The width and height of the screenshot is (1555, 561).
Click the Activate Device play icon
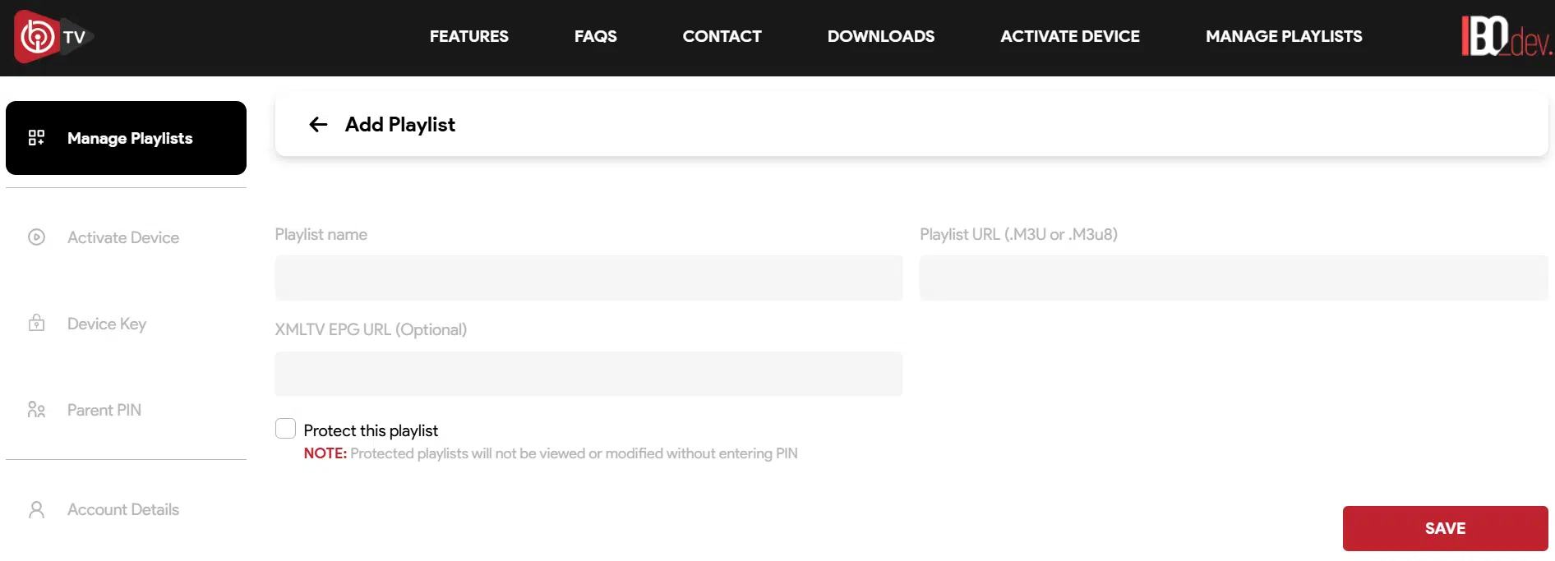[36, 237]
